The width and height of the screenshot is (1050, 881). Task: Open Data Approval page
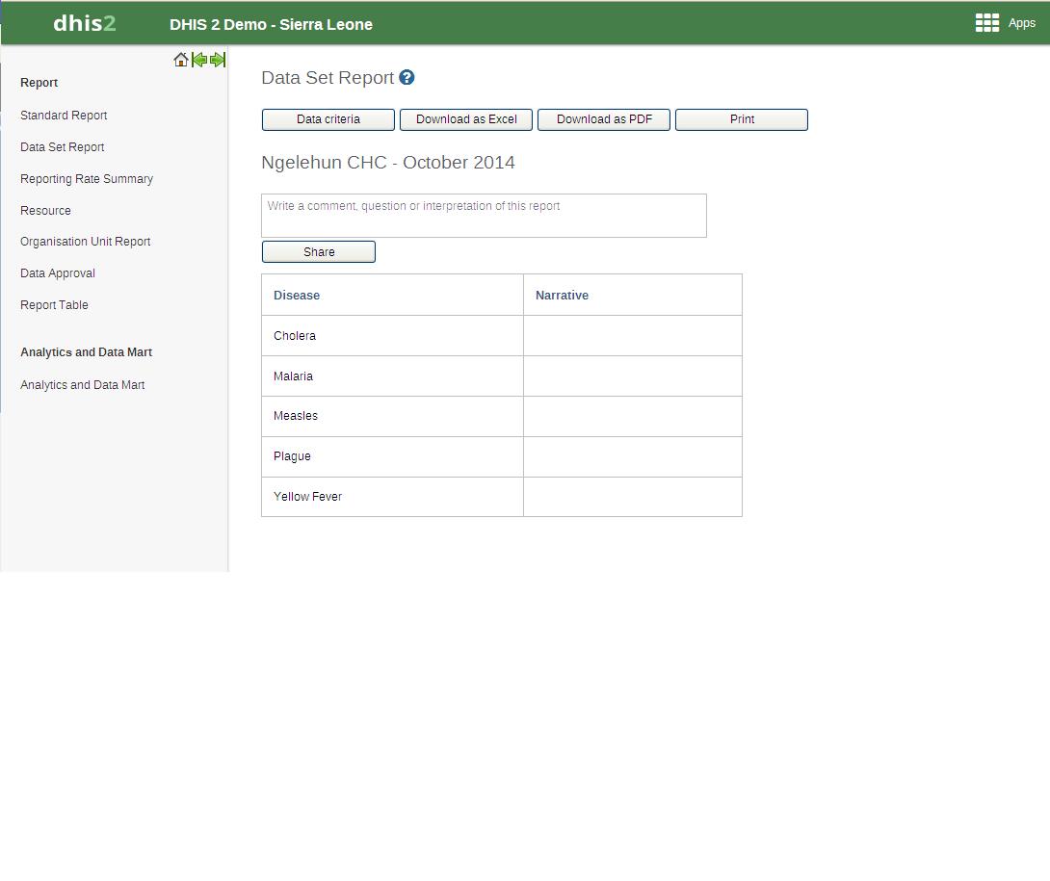pos(58,273)
